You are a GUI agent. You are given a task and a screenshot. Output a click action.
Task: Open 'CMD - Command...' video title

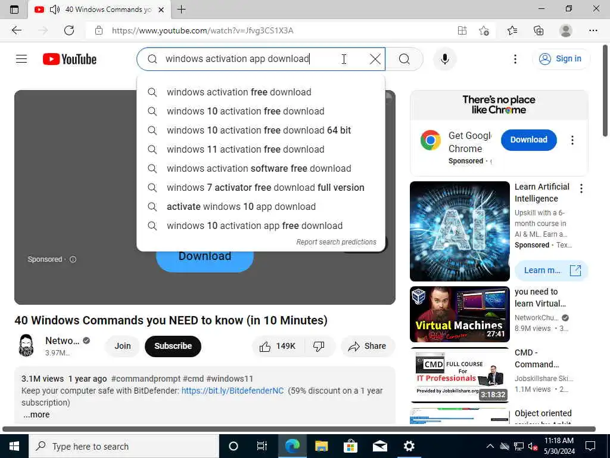click(x=537, y=358)
